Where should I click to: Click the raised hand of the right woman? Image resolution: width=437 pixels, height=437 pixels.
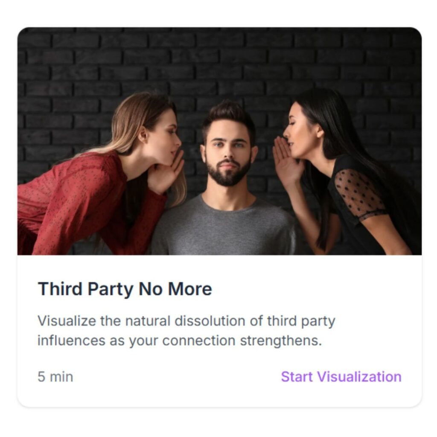(287, 162)
